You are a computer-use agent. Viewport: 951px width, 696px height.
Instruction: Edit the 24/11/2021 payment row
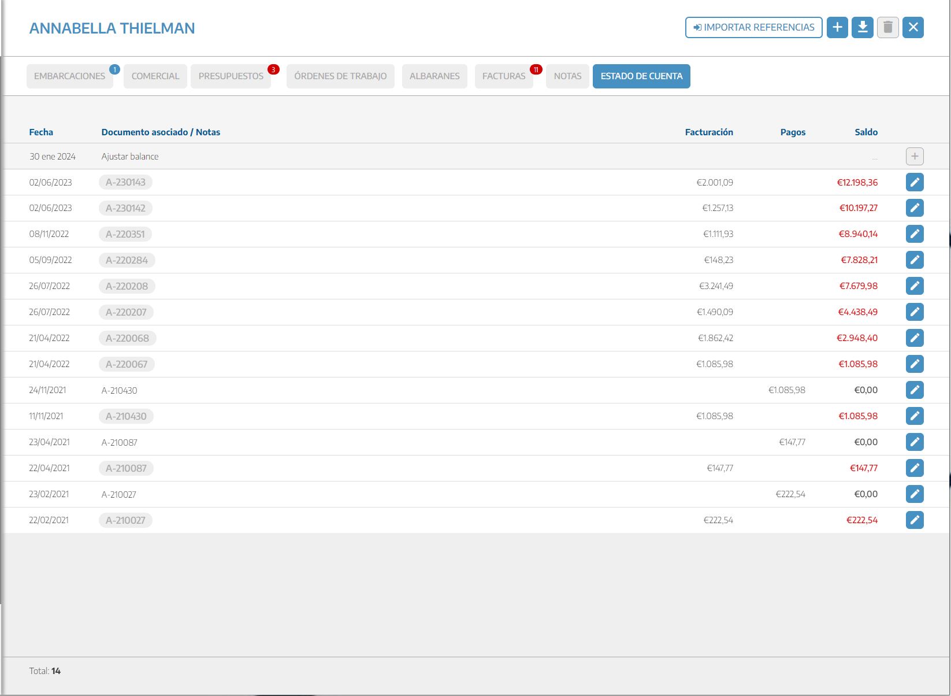[x=915, y=390]
